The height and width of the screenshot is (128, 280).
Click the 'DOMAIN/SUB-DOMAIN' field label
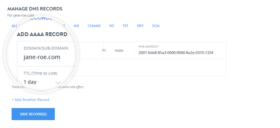46,48
